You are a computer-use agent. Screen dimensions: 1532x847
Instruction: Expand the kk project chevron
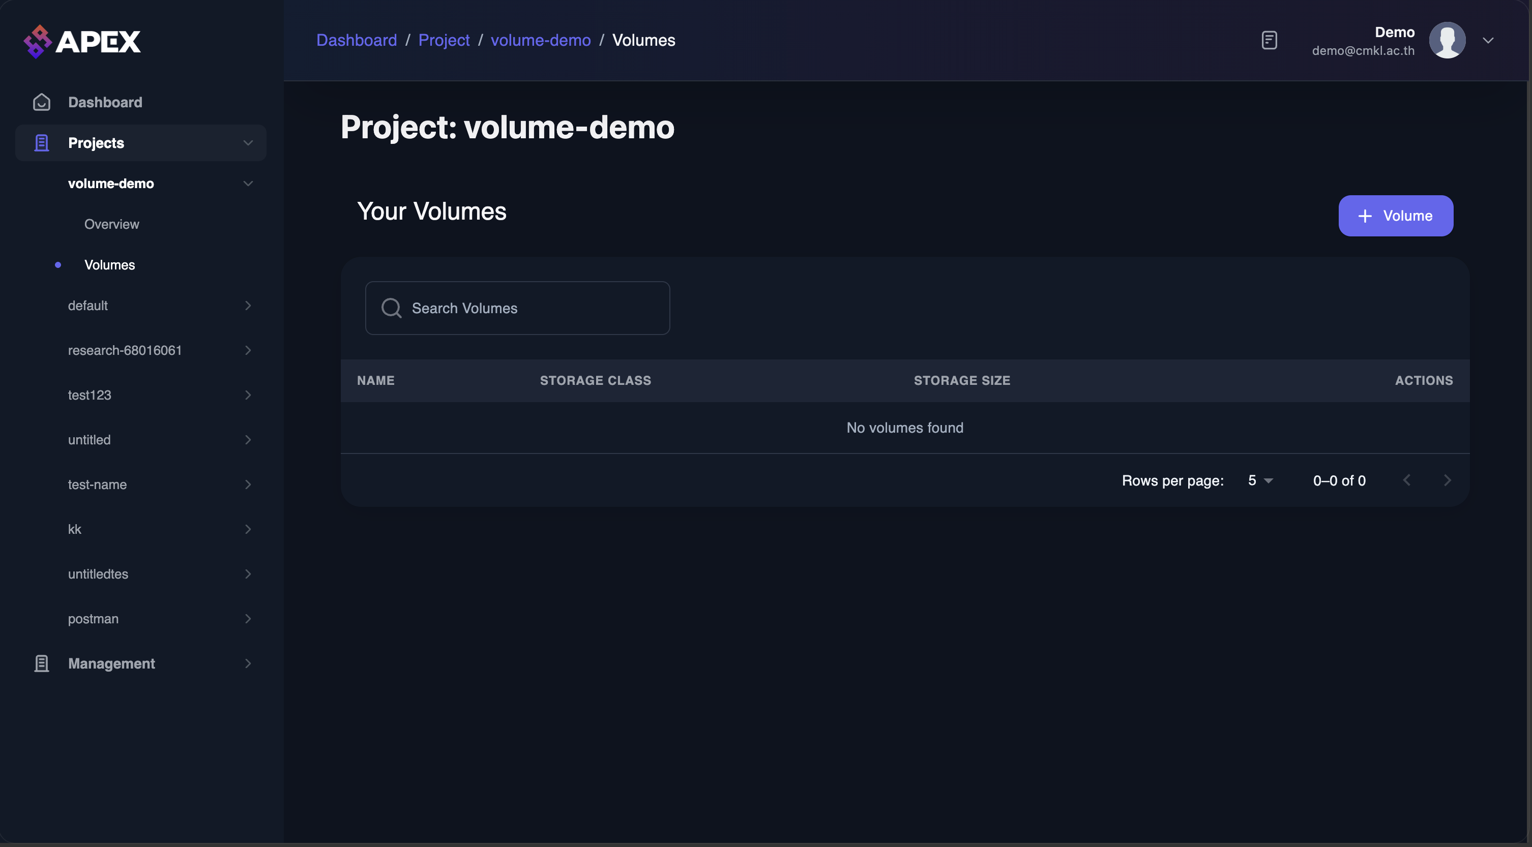(x=248, y=530)
